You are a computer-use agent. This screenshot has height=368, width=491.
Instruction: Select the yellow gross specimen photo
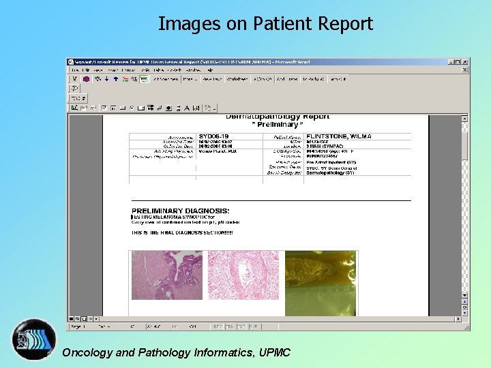(321, 283)
